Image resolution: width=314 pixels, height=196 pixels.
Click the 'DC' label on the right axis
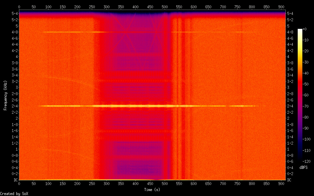289,180
